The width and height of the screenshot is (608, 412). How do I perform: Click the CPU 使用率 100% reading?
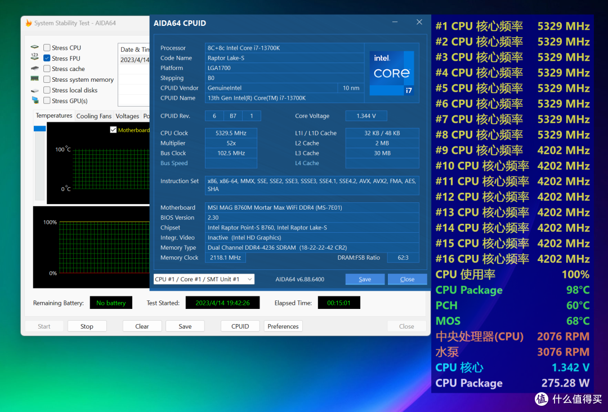coord(512,274)
